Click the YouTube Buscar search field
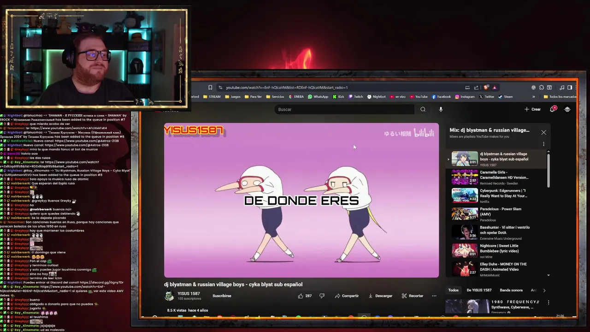Viewport: 590px width, 332px height. coord(345,109)
